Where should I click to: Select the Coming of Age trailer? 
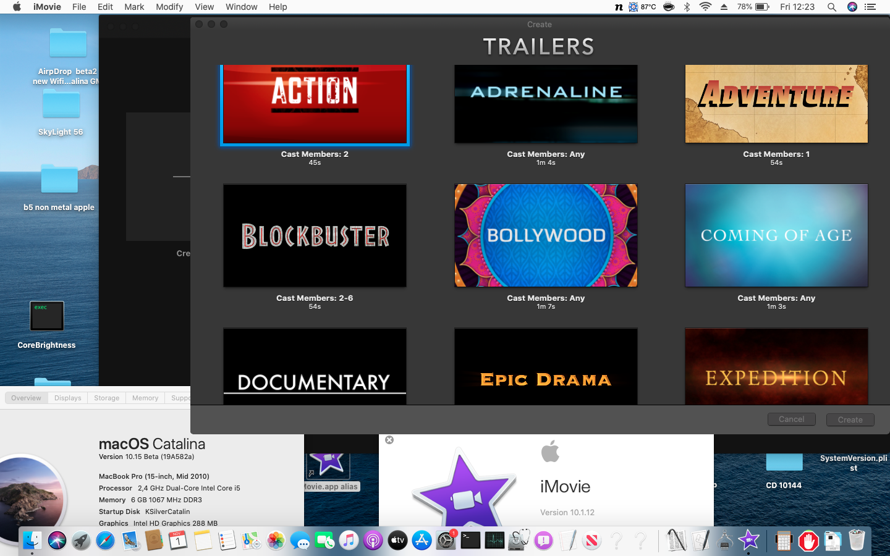pyautogui.click(x=776, y=235)
